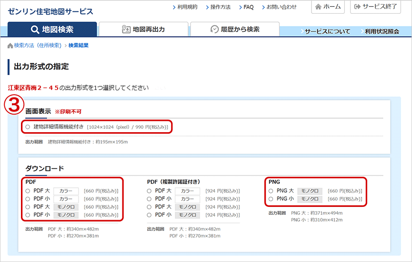Screen dimensions: 412x262
Task: Click the サービス終了 exit button
Action: [375, 7]
